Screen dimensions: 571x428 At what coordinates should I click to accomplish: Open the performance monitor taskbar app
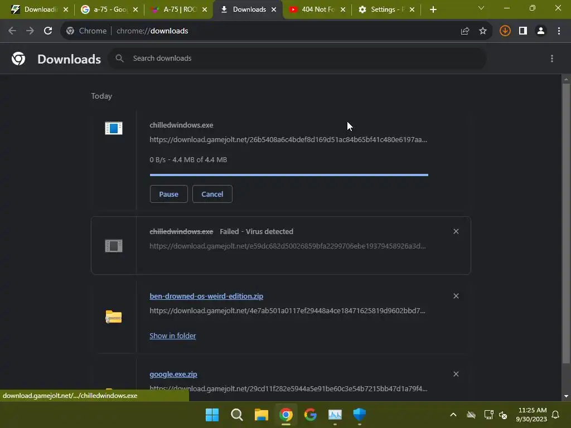[335, 415]
